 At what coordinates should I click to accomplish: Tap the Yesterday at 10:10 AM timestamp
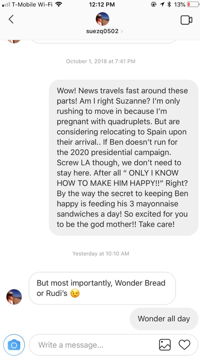[101, 254]
